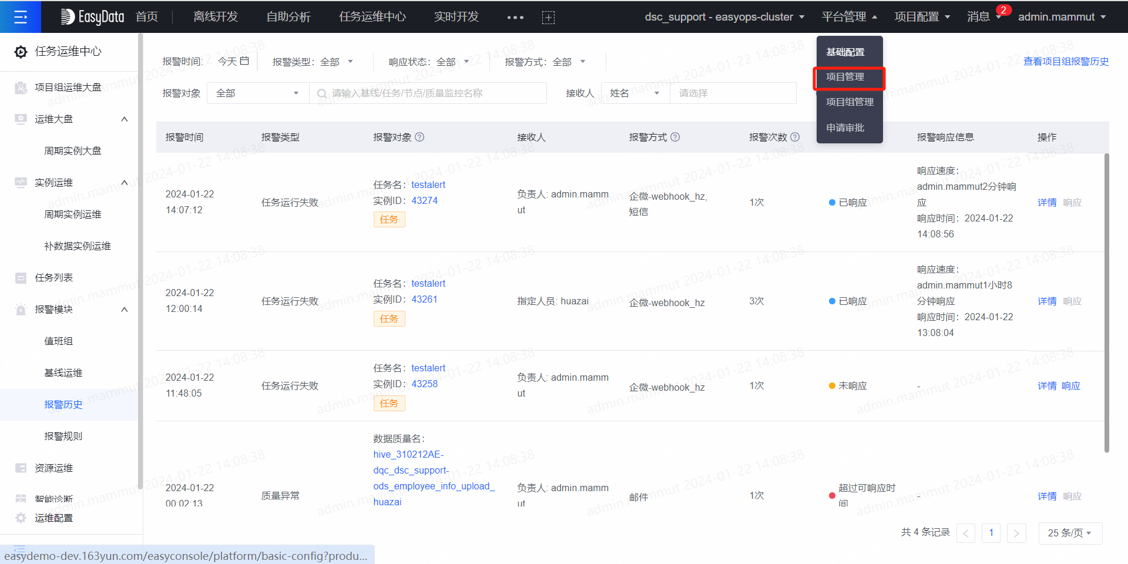The image size is (1128, 564).
Task: Click the 实例运维 sidebar icon
Action: point(21,183)
